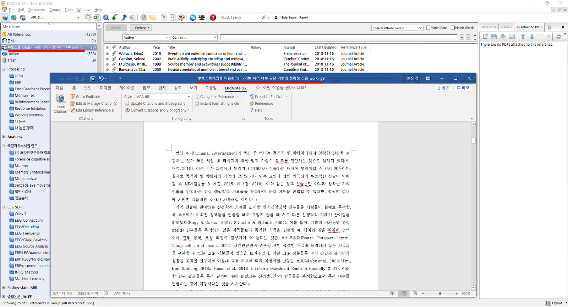The width and height of the screenshot is (568, 307).
Task: Click the Save PDF floppy icon in PDF panel
Action: (x=494, y=36)
